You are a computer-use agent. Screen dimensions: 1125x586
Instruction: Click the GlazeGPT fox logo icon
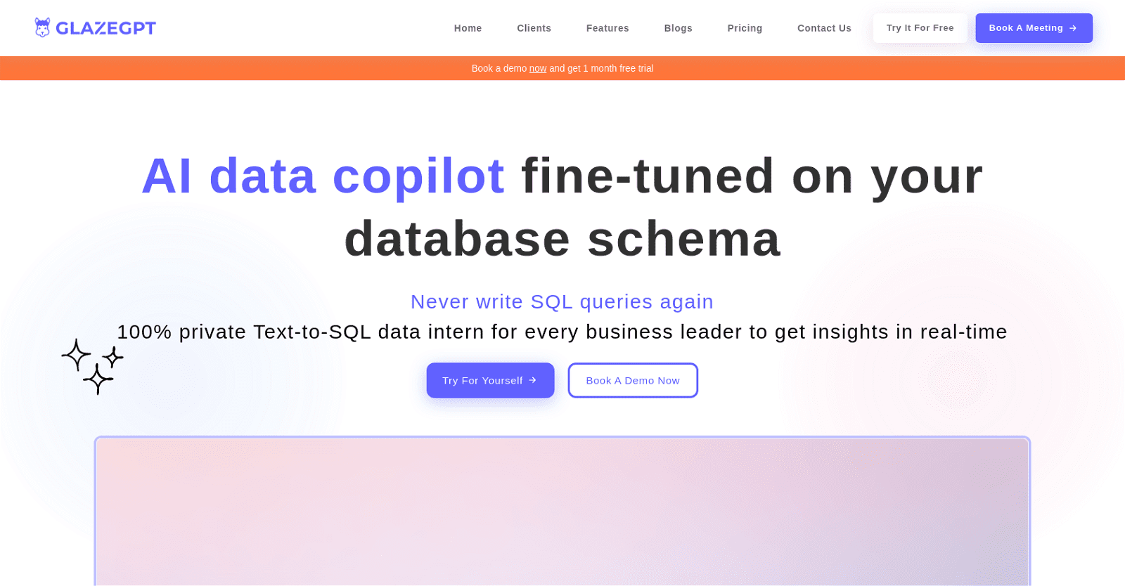(x=42, y=27)
